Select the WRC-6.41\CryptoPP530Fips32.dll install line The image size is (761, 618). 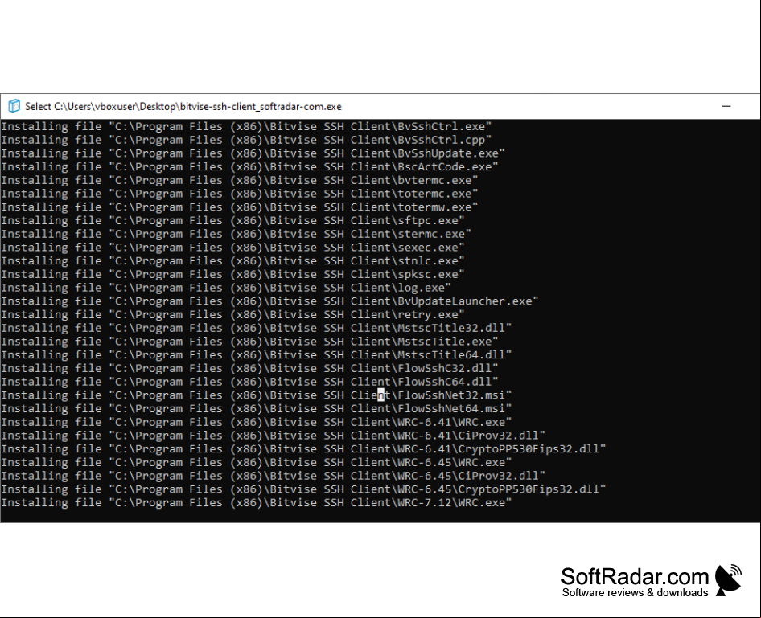(x=303, y=449)
